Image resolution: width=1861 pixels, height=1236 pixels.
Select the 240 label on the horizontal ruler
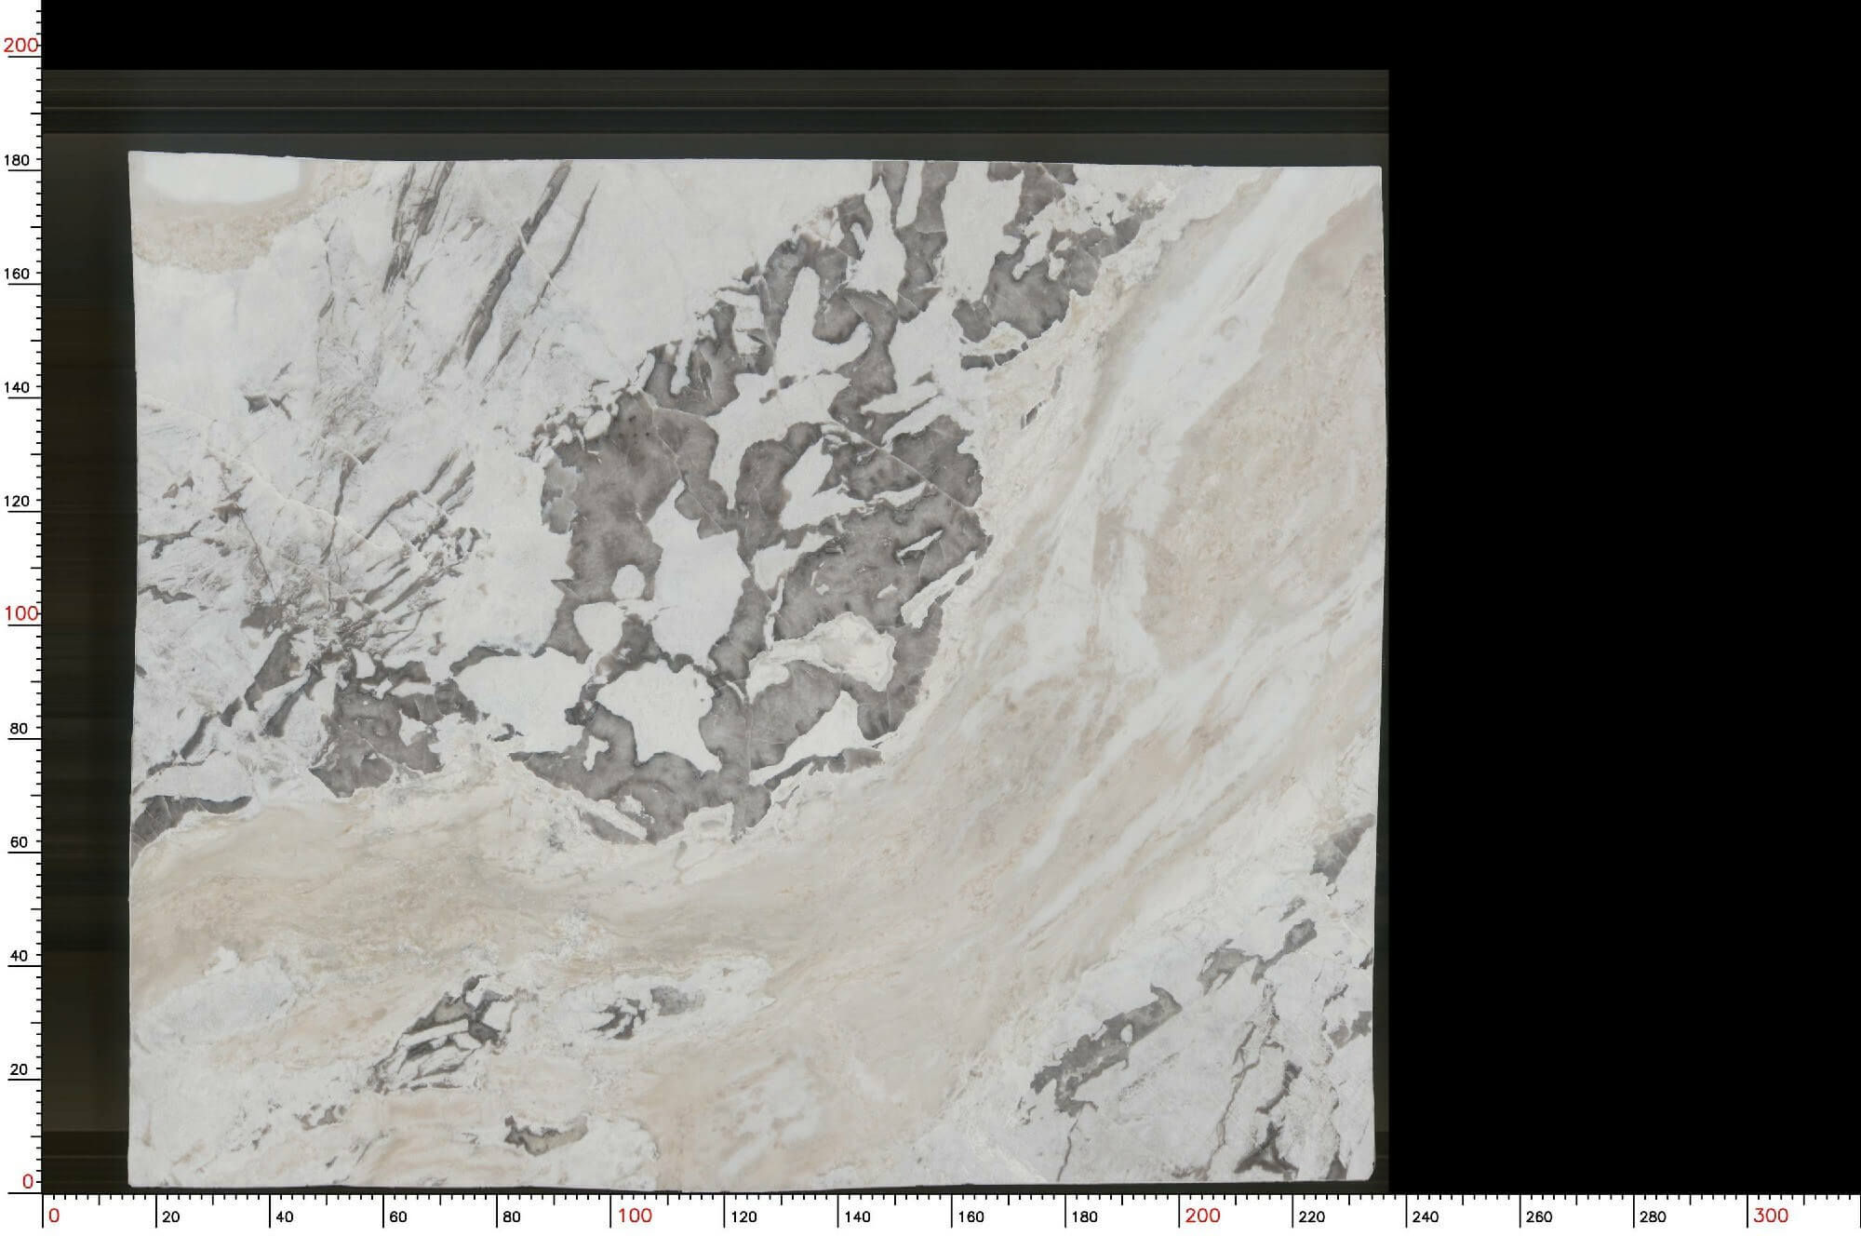[1425, 1216]
